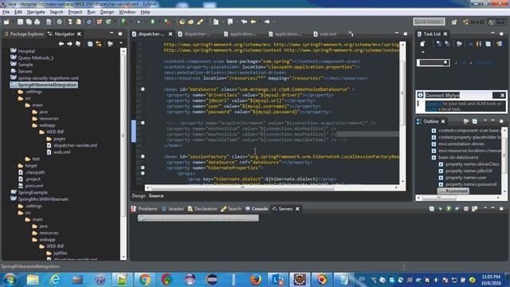
Task: Click the Forward navigation arrow in main toolbar
Action: click(x=267, y=22)
